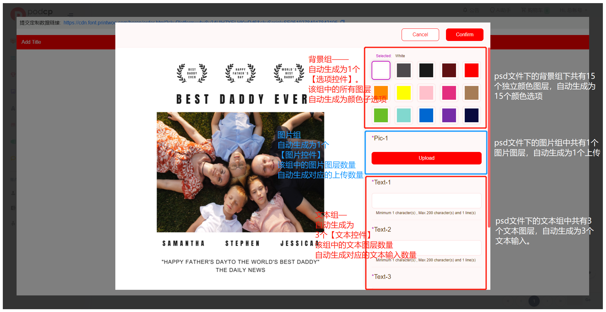Image resolution: width=606 pixels, height=312 pixels.
Task: Click the family photo in the preview
Action: click(240, 172)
